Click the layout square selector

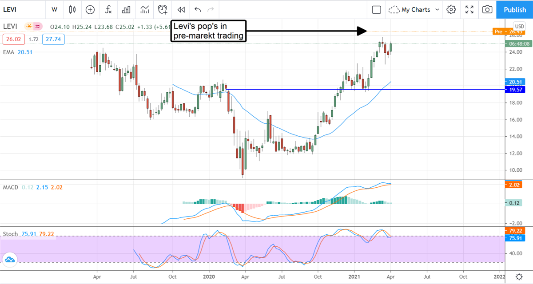(377, 9)
